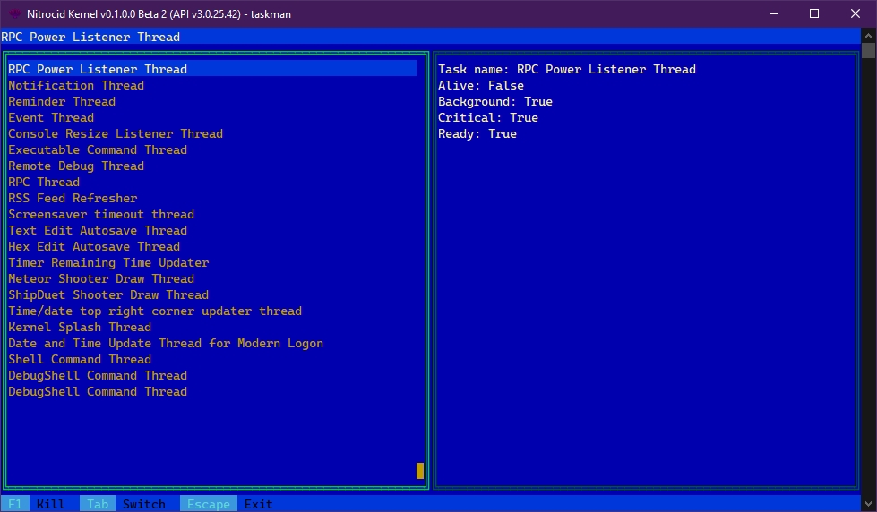Choose Event Thread in the task list
This screenshot has height=512, width=877.
point(51,118)
